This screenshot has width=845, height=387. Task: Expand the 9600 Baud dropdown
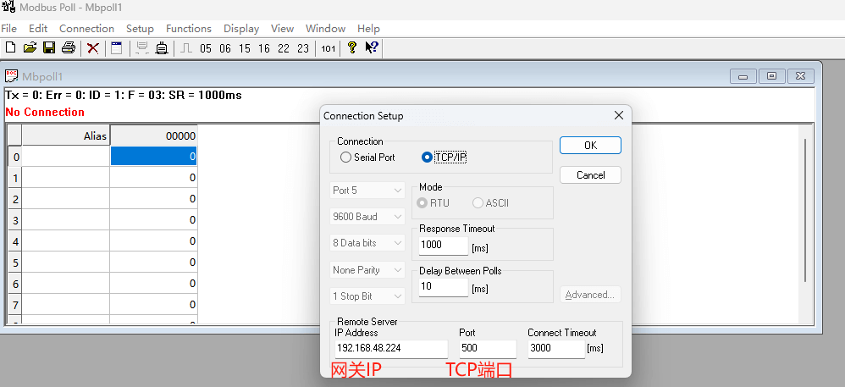(367, 217)
